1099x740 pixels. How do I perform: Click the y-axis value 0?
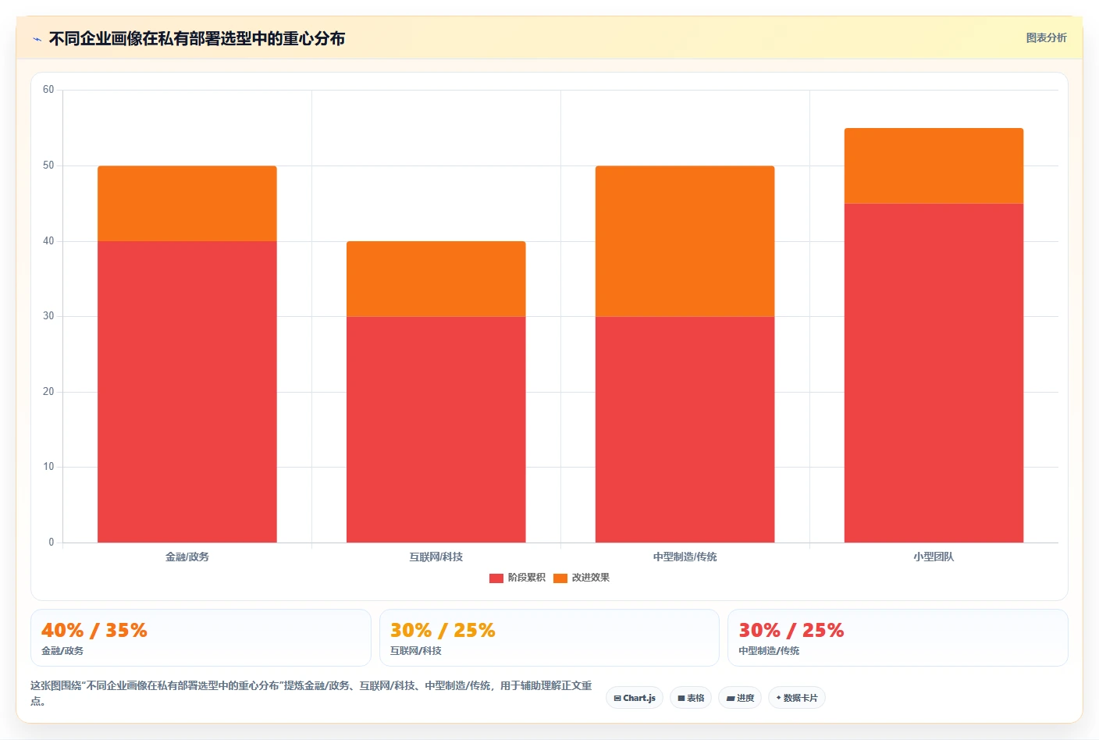(52, 543)
